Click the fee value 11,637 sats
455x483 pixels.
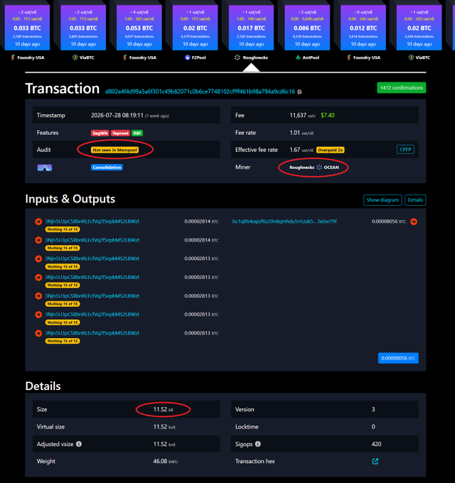tap(302, 116)
